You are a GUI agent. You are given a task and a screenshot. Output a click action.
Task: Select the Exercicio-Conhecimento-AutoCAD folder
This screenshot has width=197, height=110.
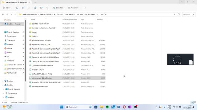pyautogui.click(x=44, y=28)
